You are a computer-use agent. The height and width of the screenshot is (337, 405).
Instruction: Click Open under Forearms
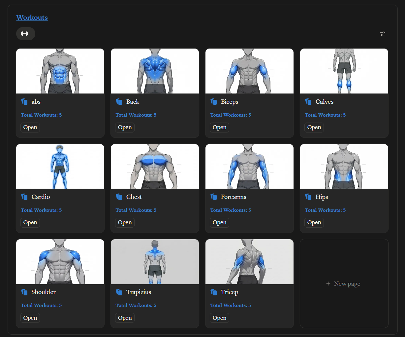[219, 223]
